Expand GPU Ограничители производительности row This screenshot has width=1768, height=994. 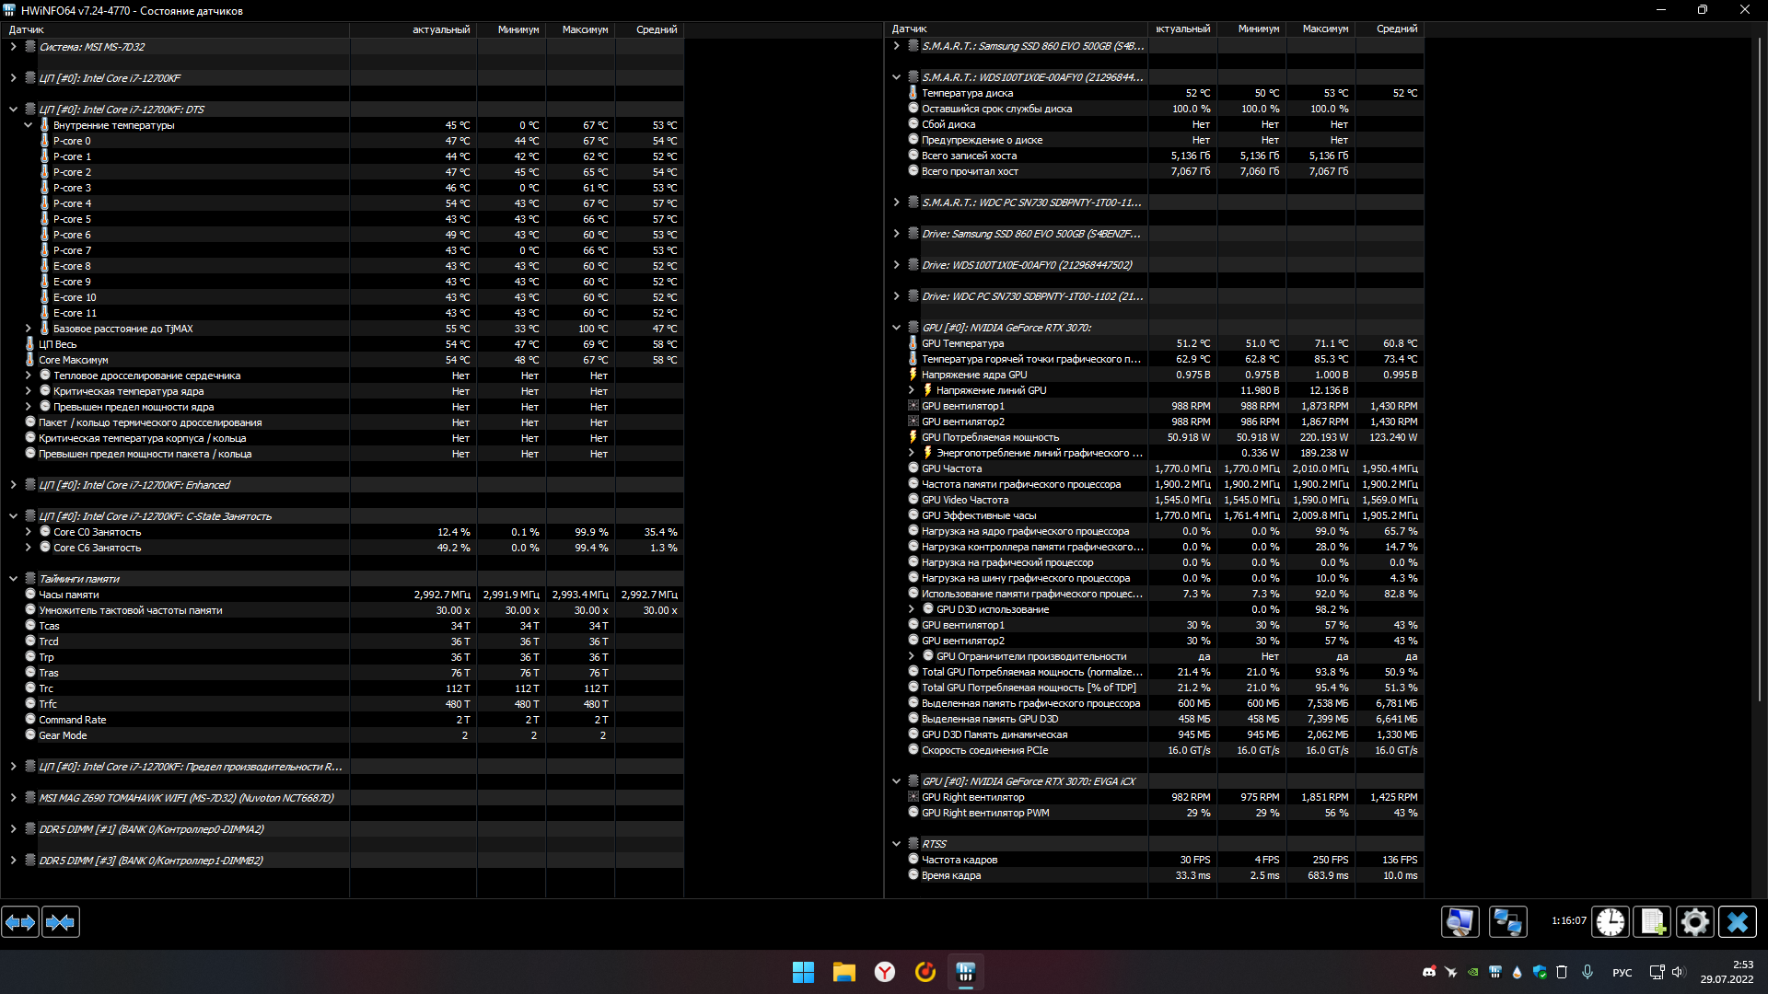912,656
